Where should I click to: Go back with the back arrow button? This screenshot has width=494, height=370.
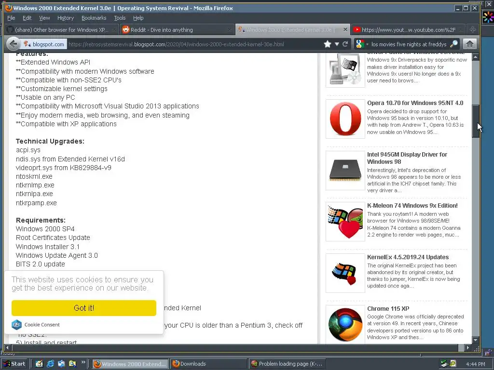[13, 44]
